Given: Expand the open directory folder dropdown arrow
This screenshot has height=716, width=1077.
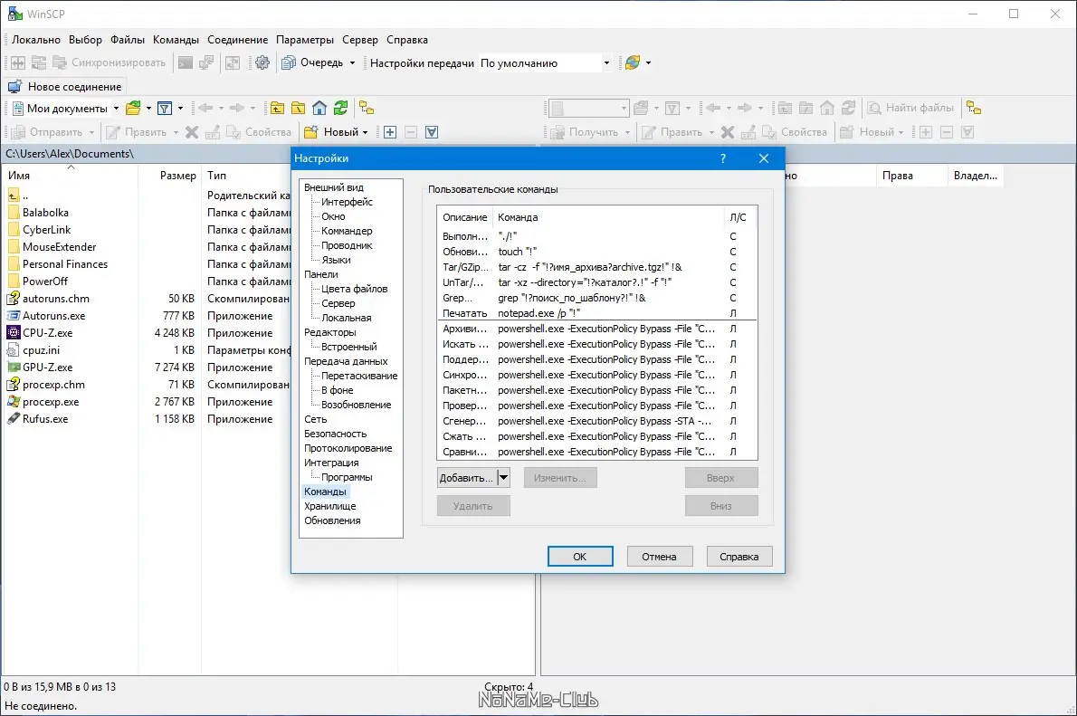Looking at the screenshot, I should [148, 108].
